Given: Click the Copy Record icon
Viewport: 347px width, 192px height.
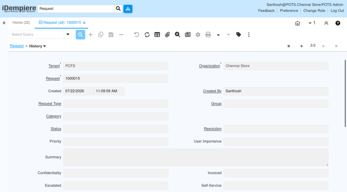Looking at the screenshot, I should click(x=101, y=35).
